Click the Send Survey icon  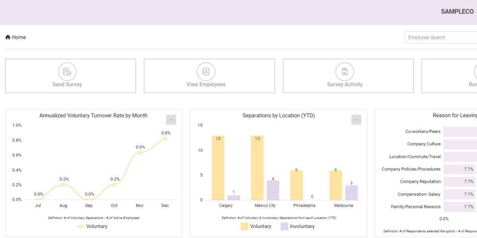coord(67,72)
